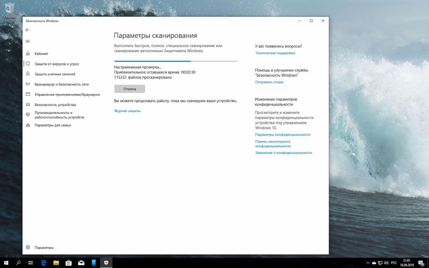
Task: Open Параметры для семьи family icon
Action: [28, 125]
